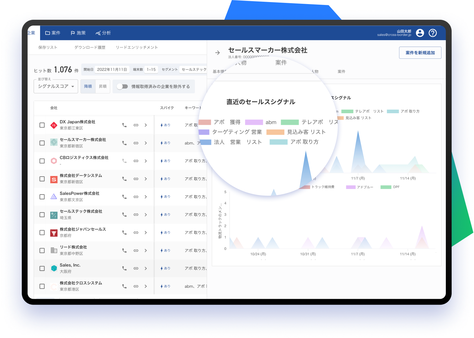
Task: Click phone icon for セールステック株式会社
Action: tap(124, 215)
